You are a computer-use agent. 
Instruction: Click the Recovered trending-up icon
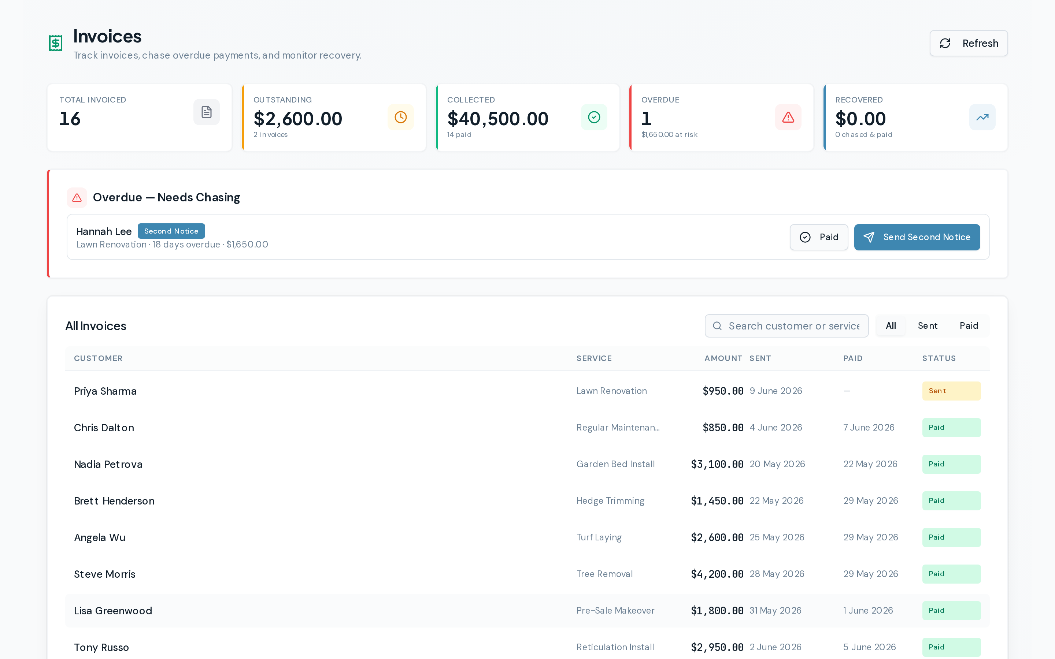click(x=982, y=117)
